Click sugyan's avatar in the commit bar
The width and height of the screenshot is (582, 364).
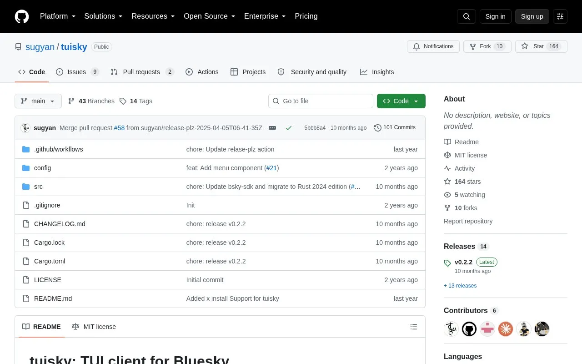(x=25, y=128)
